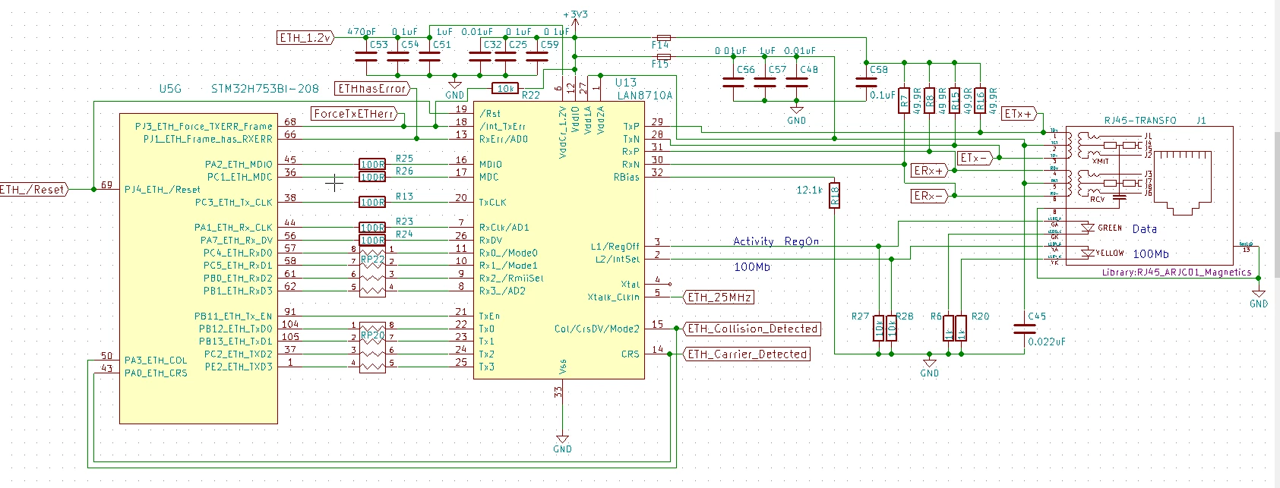The height and width of the screenshot is (488, 1280).
Task: Select the 0.022uF capacitor C45
Action: (1024, 329)
